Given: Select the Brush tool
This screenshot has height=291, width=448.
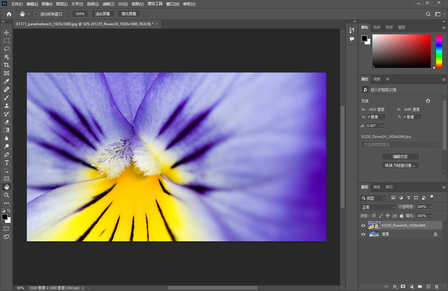Looking at the screenshot, I should pyautogui.click(x=7, y=98).
